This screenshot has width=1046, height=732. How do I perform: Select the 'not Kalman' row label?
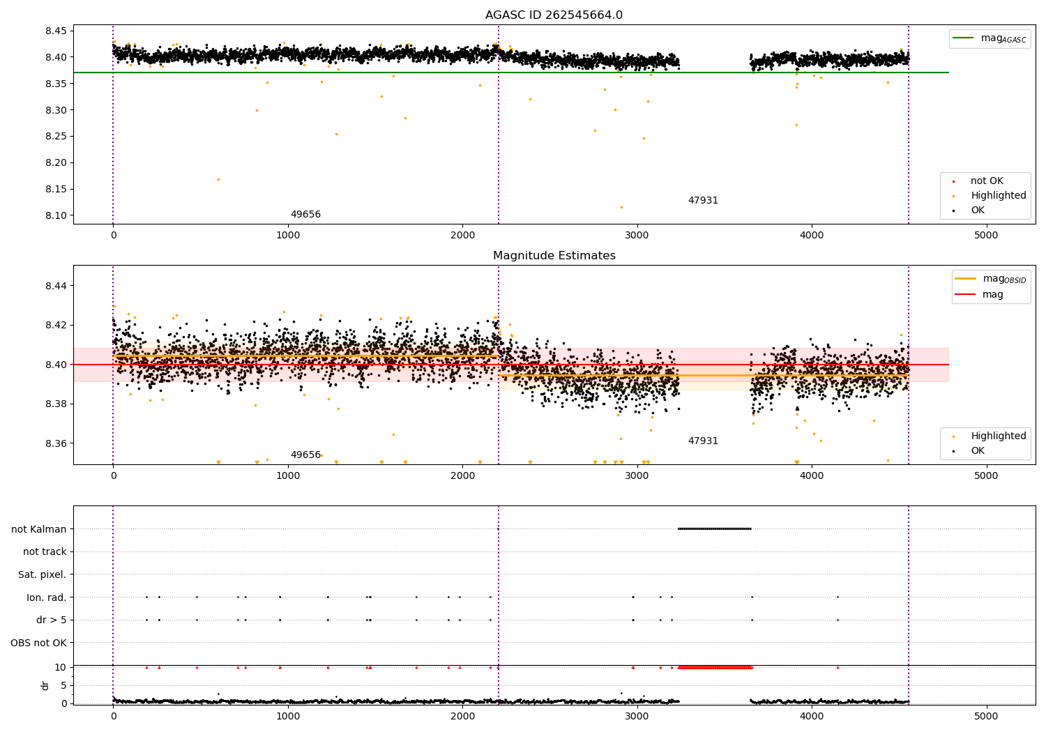pos(39,529)
